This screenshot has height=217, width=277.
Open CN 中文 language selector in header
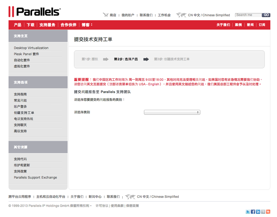[209, 15]
